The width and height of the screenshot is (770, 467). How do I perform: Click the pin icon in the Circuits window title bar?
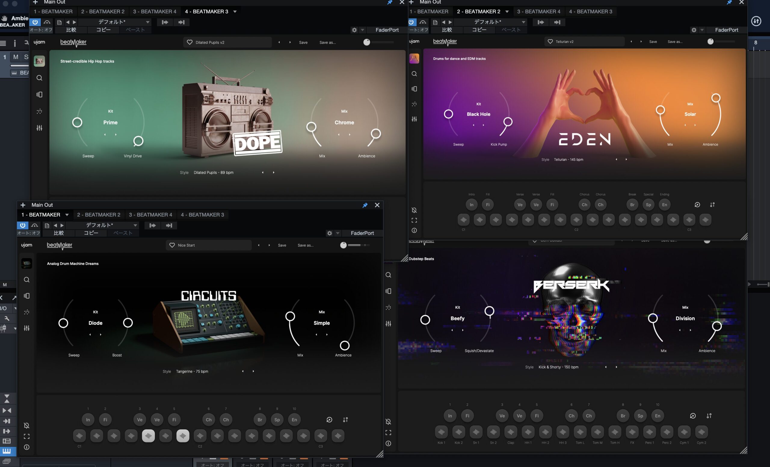pos(365,205)
